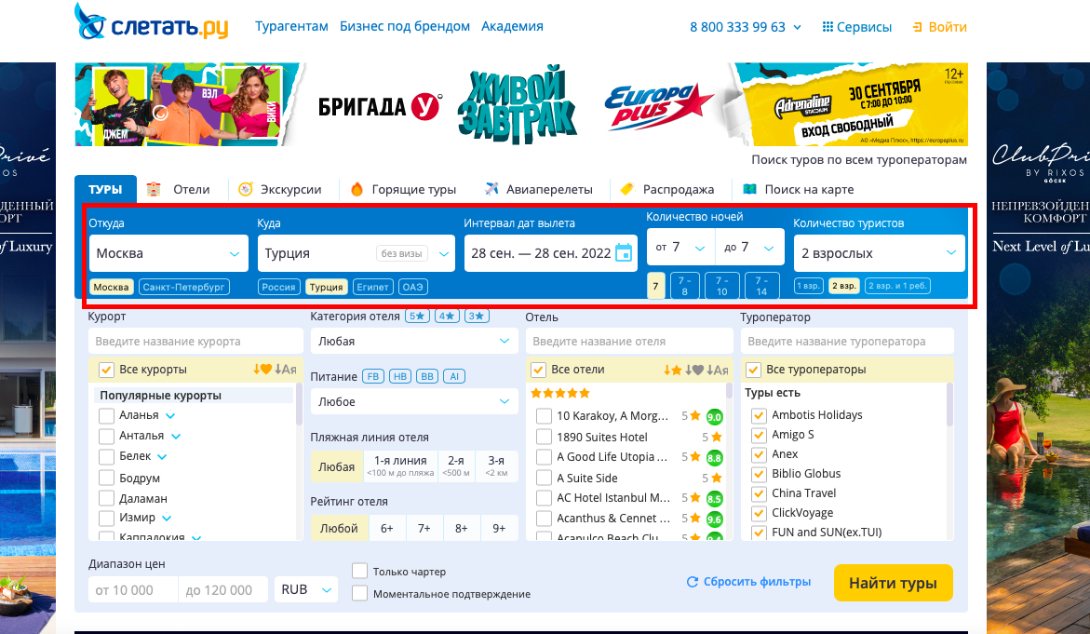Click the resort name input field
Screen dimensions: 1090x634
pos(195,342)
